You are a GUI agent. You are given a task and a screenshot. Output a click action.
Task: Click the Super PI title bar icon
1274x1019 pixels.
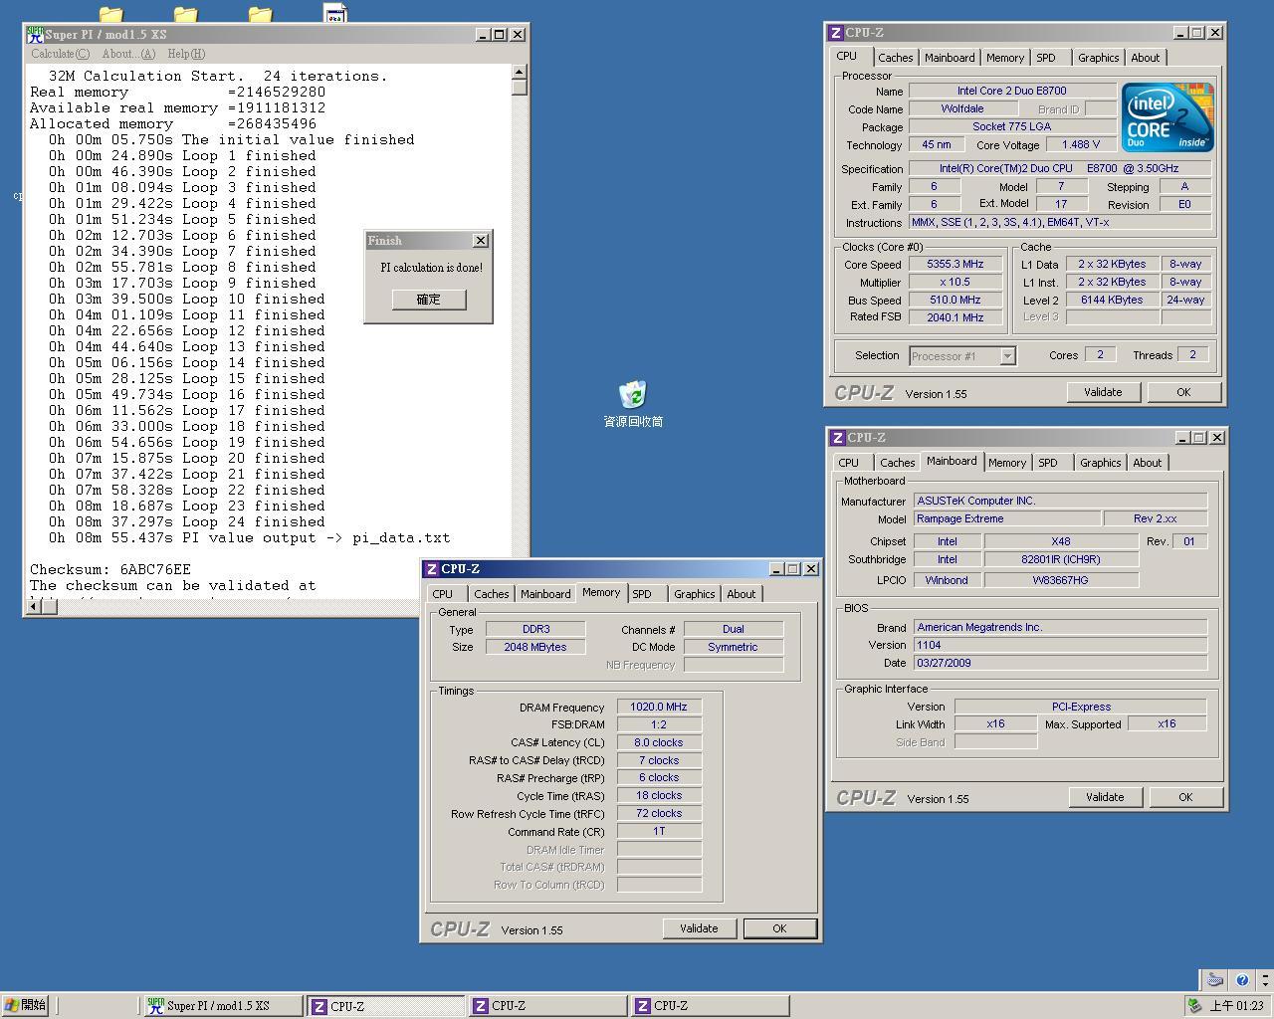pos(35,34)
